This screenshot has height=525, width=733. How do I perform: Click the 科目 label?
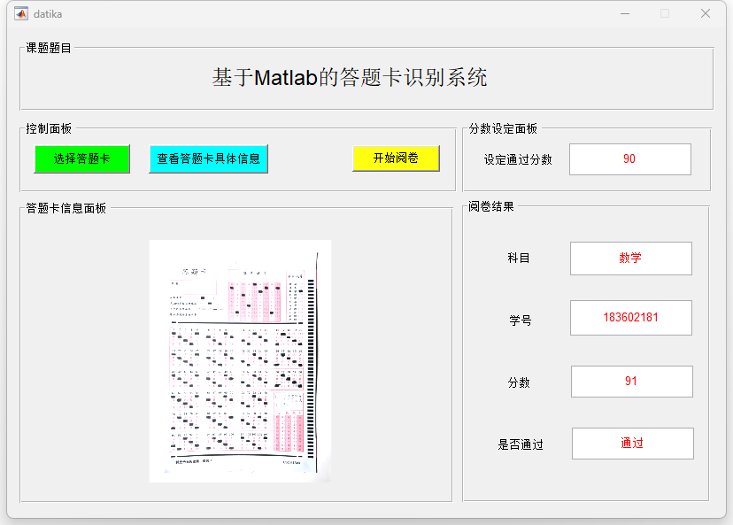tap(519, 258)
